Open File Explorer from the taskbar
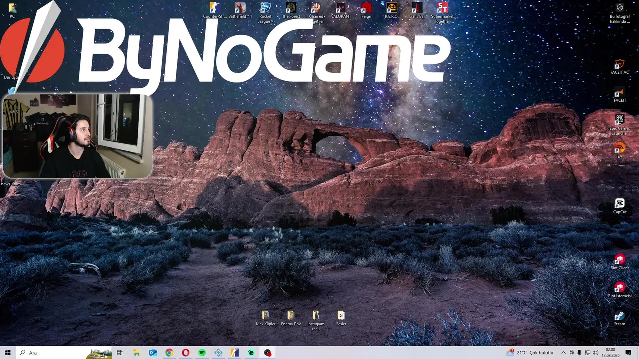Screen dimensions: 639x359 (x=136, y=353)
